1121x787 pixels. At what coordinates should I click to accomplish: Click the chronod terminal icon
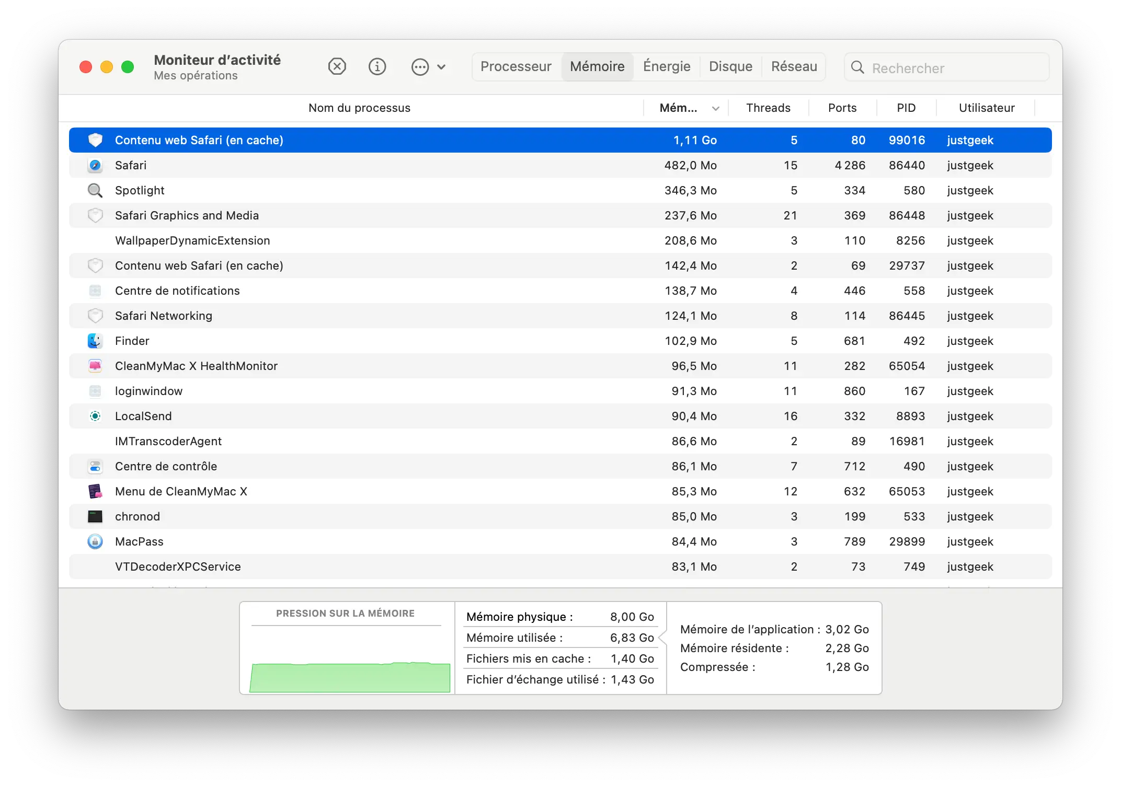(95, 516)
